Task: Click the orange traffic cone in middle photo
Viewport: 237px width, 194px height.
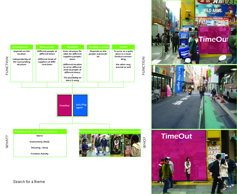Action: 223,99
